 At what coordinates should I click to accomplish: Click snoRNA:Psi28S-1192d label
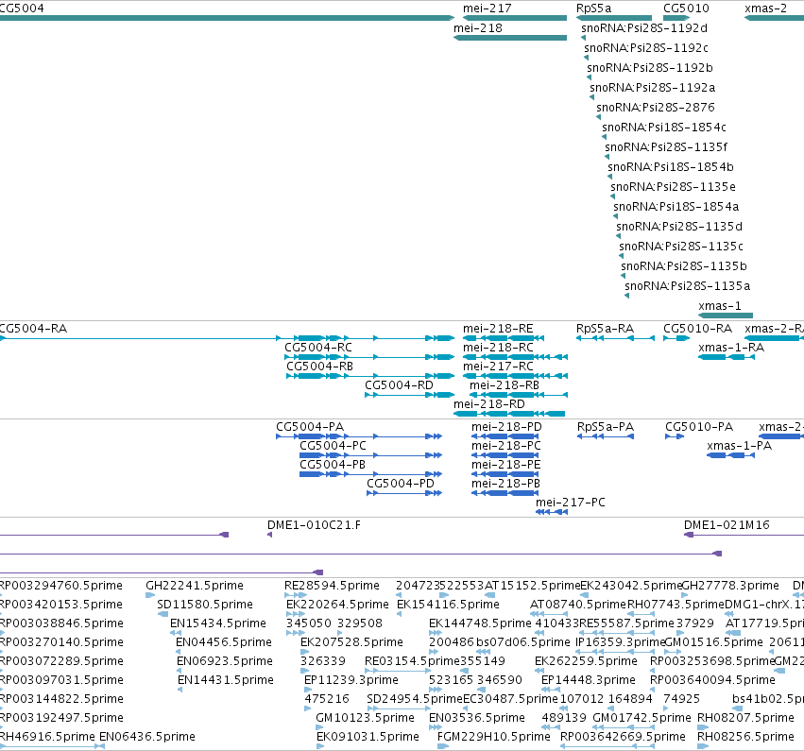(644, 28)
